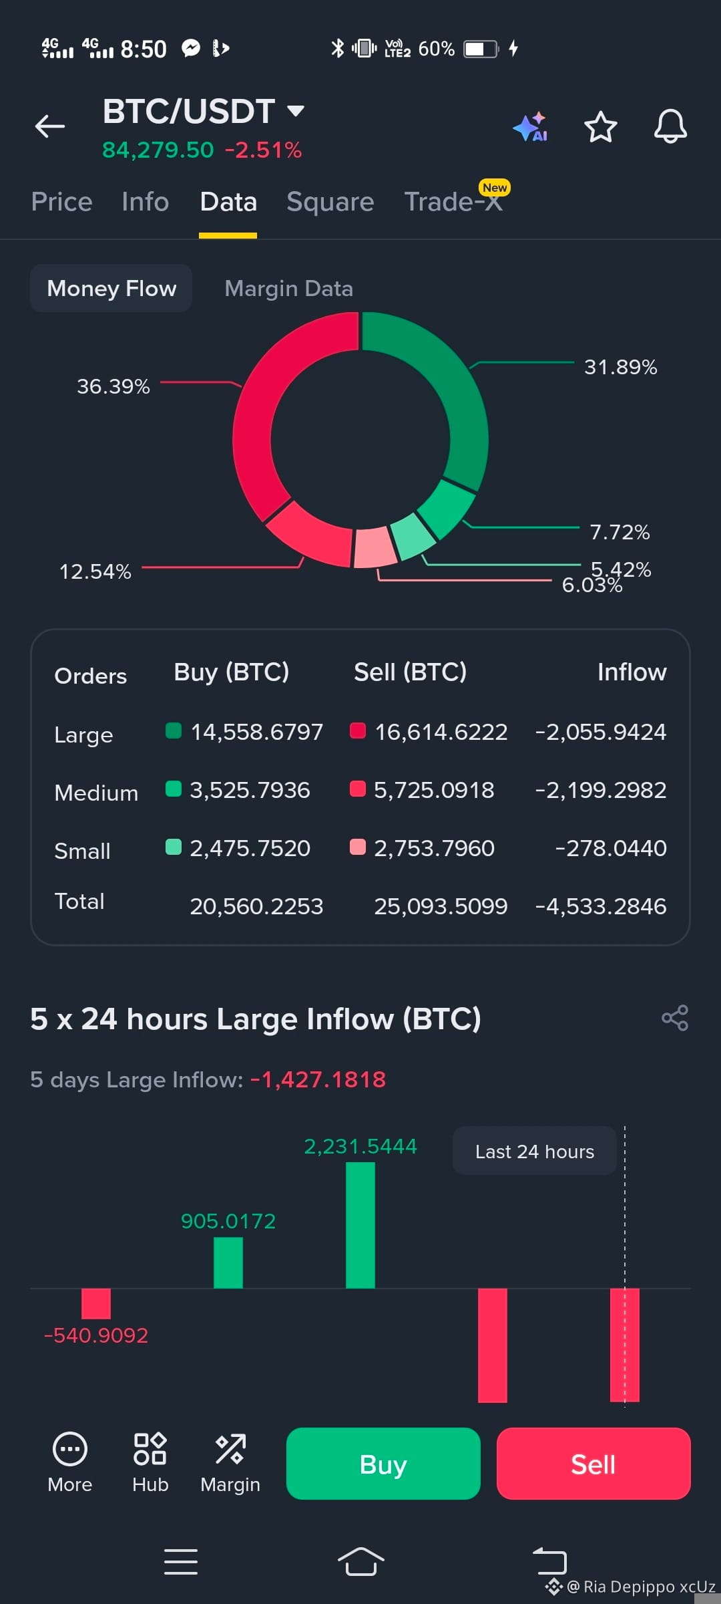Select the Money Flow toggle
Screen dimensions: 721x1604
[x=111, y=288]
